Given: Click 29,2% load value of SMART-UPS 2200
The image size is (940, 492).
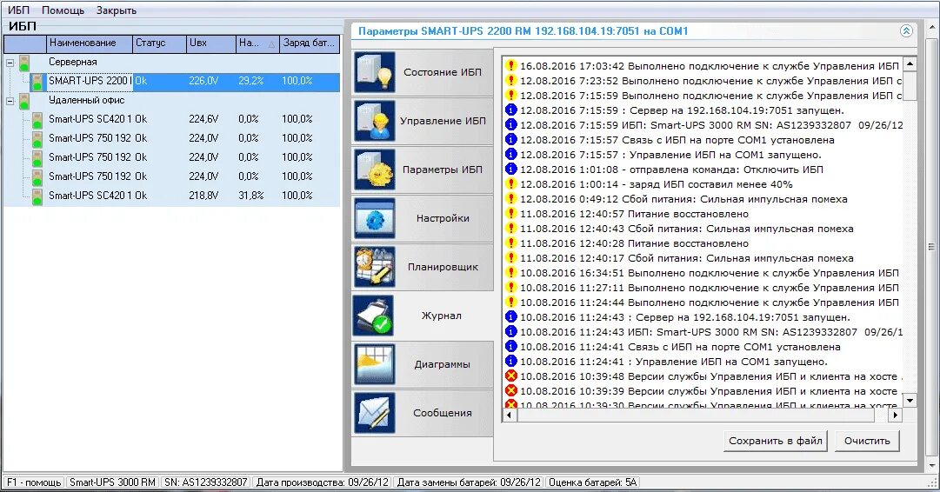Looking at the screenshot, I should click(251, 81).
